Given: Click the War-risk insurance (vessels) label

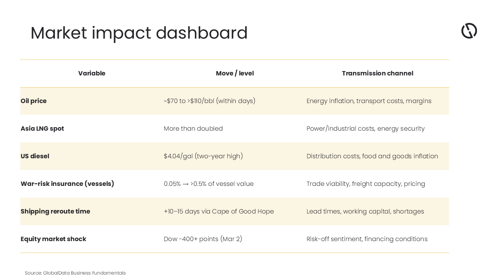Looking at the screenshot, I should (x=67, y=184).
